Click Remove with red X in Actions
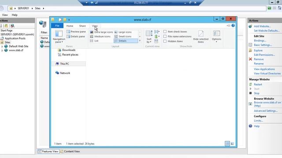The image size is (282, 158). click(259, 59)
